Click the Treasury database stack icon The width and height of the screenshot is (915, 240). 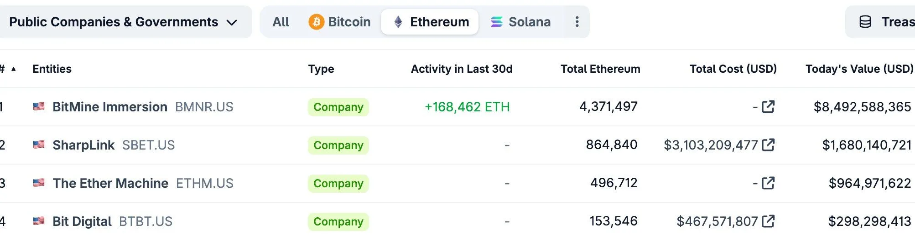[865, 22]
